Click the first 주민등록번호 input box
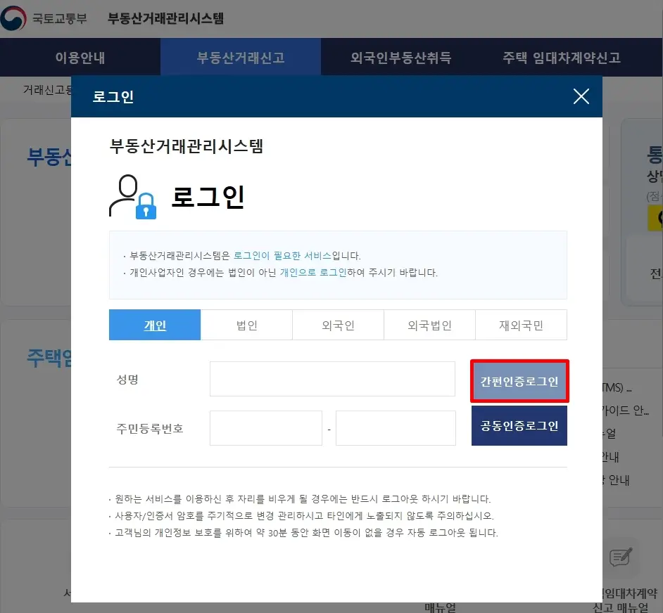Screen dimensions: 663x613 click(x=265, y=427)
